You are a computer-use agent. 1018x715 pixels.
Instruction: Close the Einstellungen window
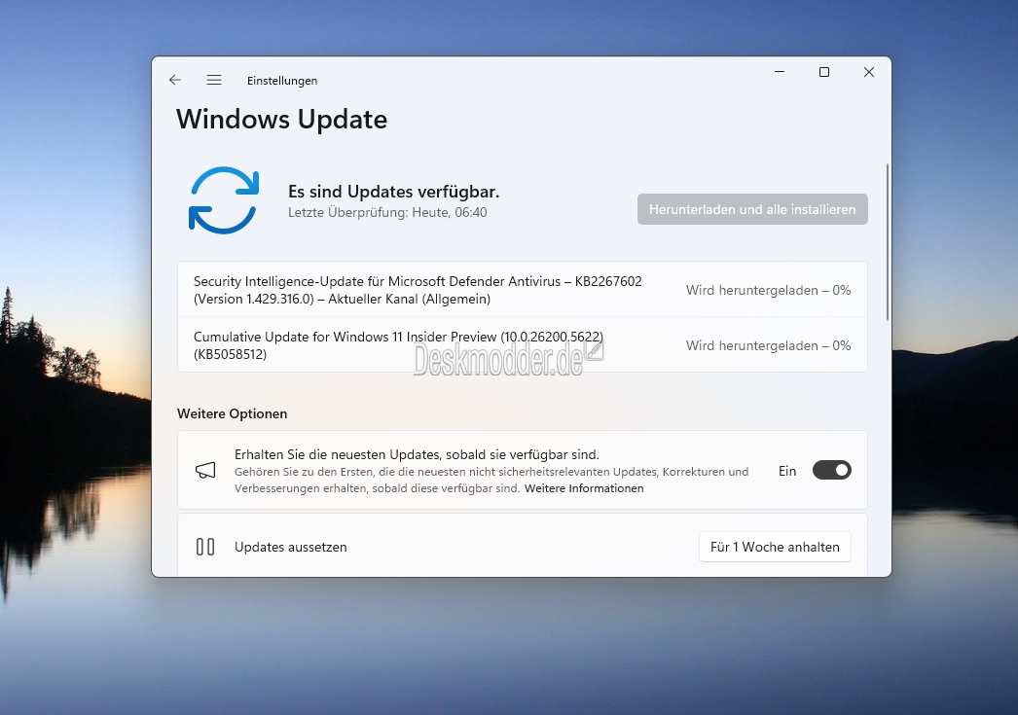click(869, 72)
